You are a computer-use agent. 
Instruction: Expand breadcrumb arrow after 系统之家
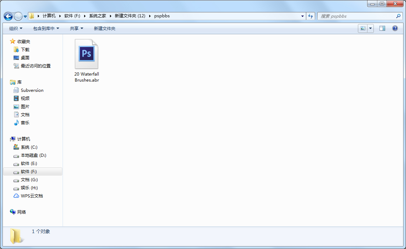point(111,16)
